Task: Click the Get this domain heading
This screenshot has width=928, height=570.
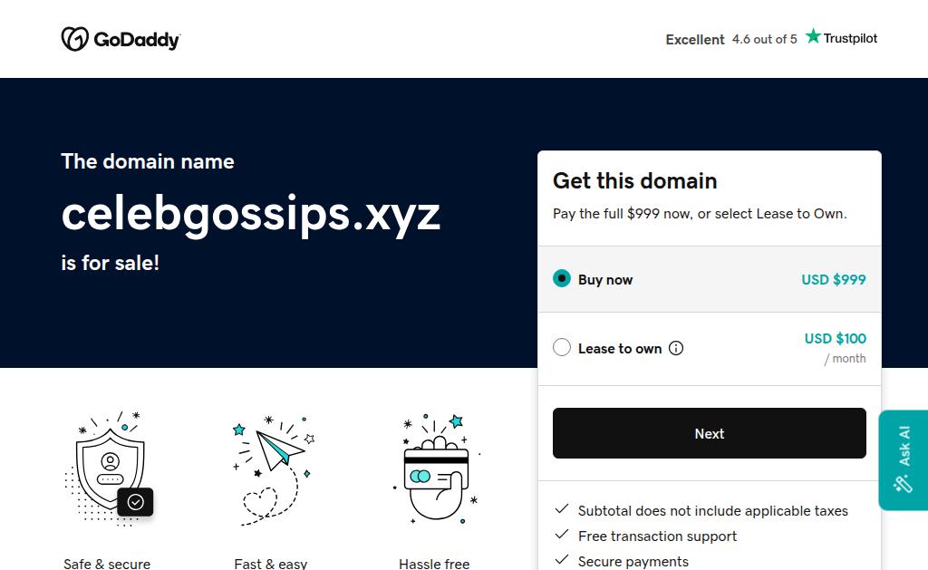Action: (634, 180)
